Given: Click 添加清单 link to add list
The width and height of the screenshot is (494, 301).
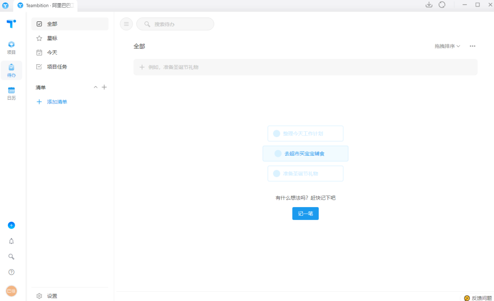Looking at the screenshot, I should 57,102.
